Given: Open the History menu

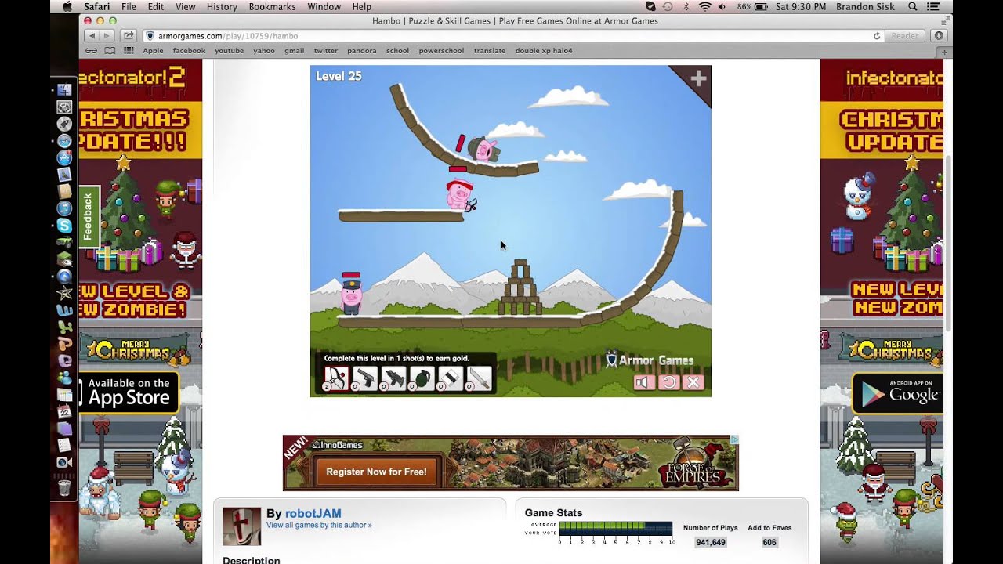Looking at the screenshot, I should click(222, 6).
